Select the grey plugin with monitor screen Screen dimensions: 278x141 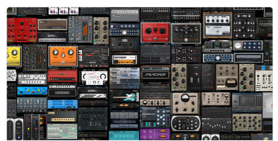click(x=247, y=102)
